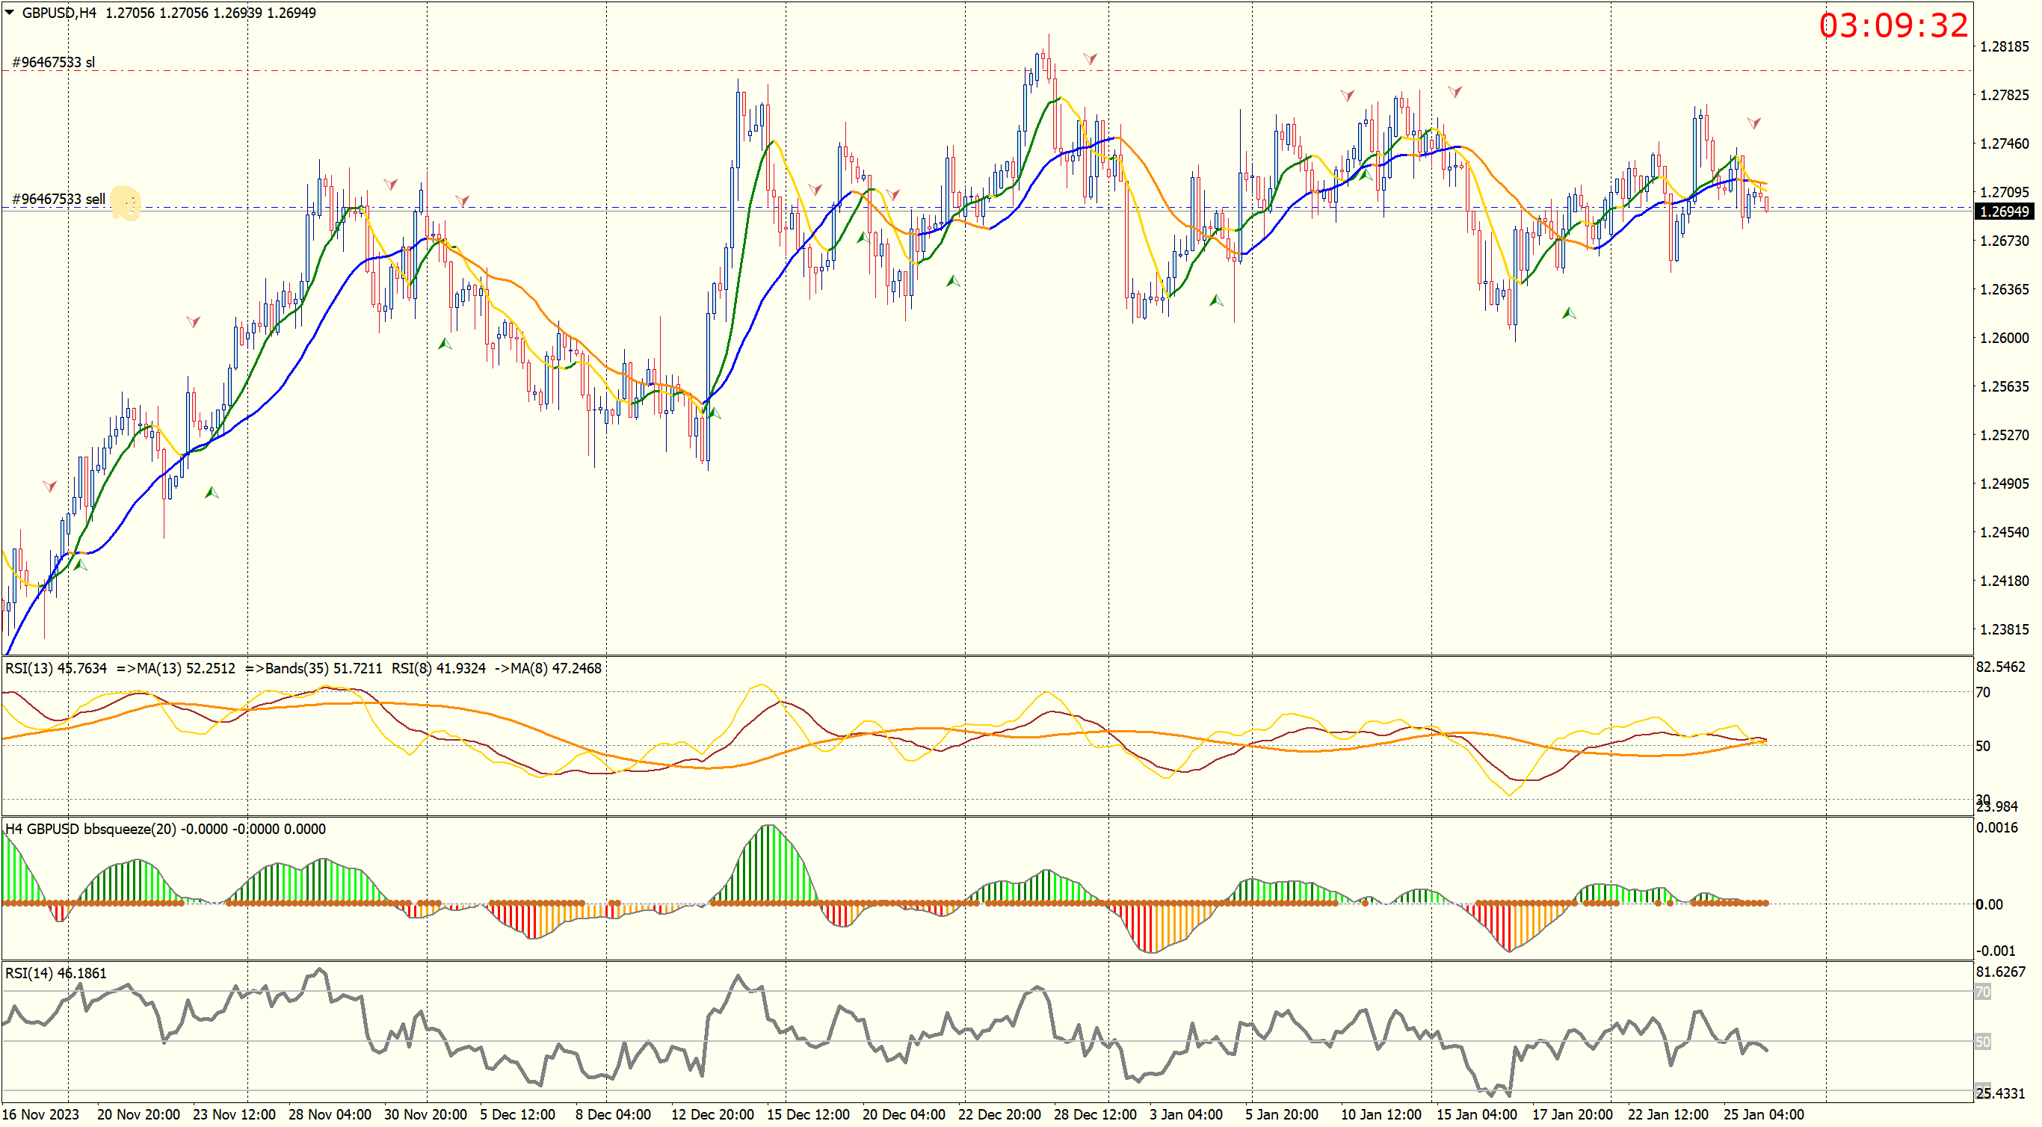Click the 1.28185 price on the scale
Viewport: 2042px width, 1127px height.
(x=2003, y=47)
